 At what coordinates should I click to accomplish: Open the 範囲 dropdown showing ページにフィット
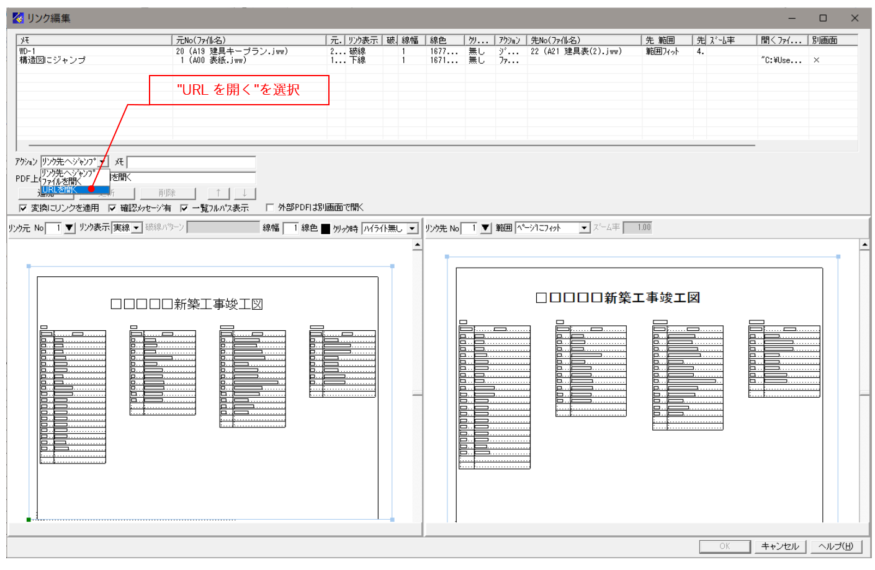[584, 227]
